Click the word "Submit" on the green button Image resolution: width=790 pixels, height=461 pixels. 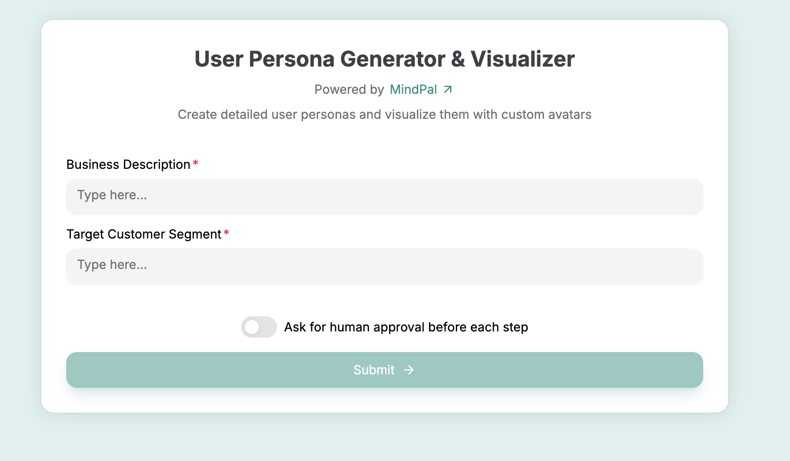(x=374, y=370)
